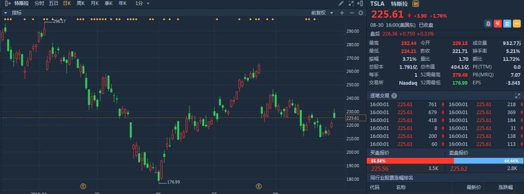Screen dimensions: 524x194
Task: Zoom in the chart with the plus icon
Action: click(342, 13)
